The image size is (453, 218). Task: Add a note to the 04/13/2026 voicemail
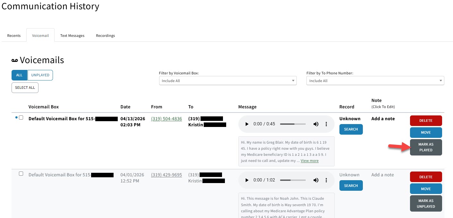pos(383,119)
